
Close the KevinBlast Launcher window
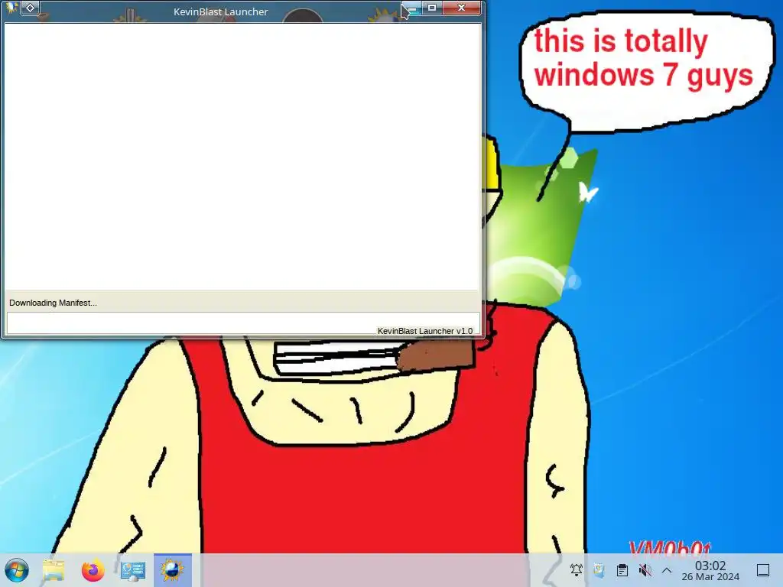(x=461, y=8)
